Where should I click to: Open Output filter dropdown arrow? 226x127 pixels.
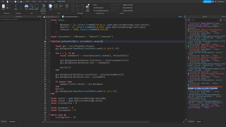coord(217,20)
